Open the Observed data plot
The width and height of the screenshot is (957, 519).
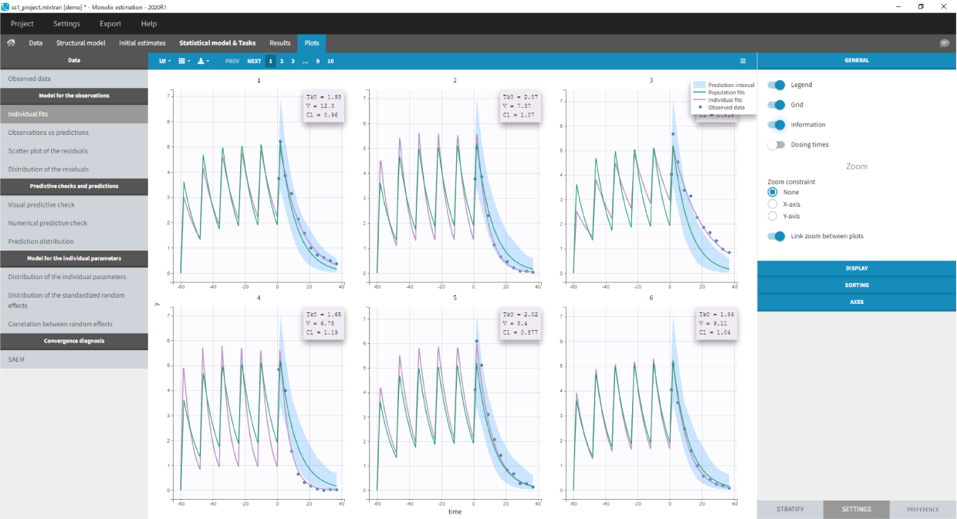[x=74, y=79]
